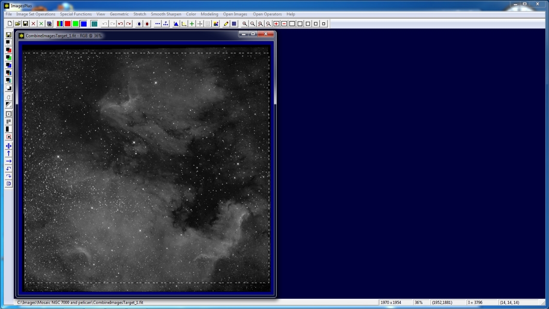Save image using floppy disk toolbar icon
Image resolution: width=549 pixels, height=309 pixels.
(x=25, y=24)
